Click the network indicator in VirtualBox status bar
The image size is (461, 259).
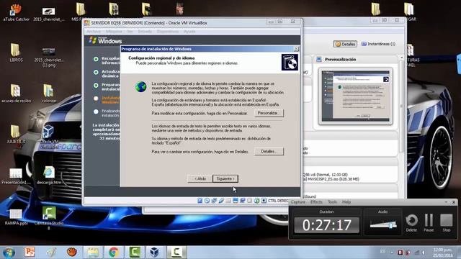(x=214, y=201)
